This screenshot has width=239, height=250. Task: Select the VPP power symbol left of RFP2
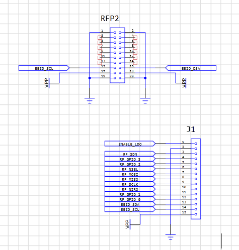47,83
